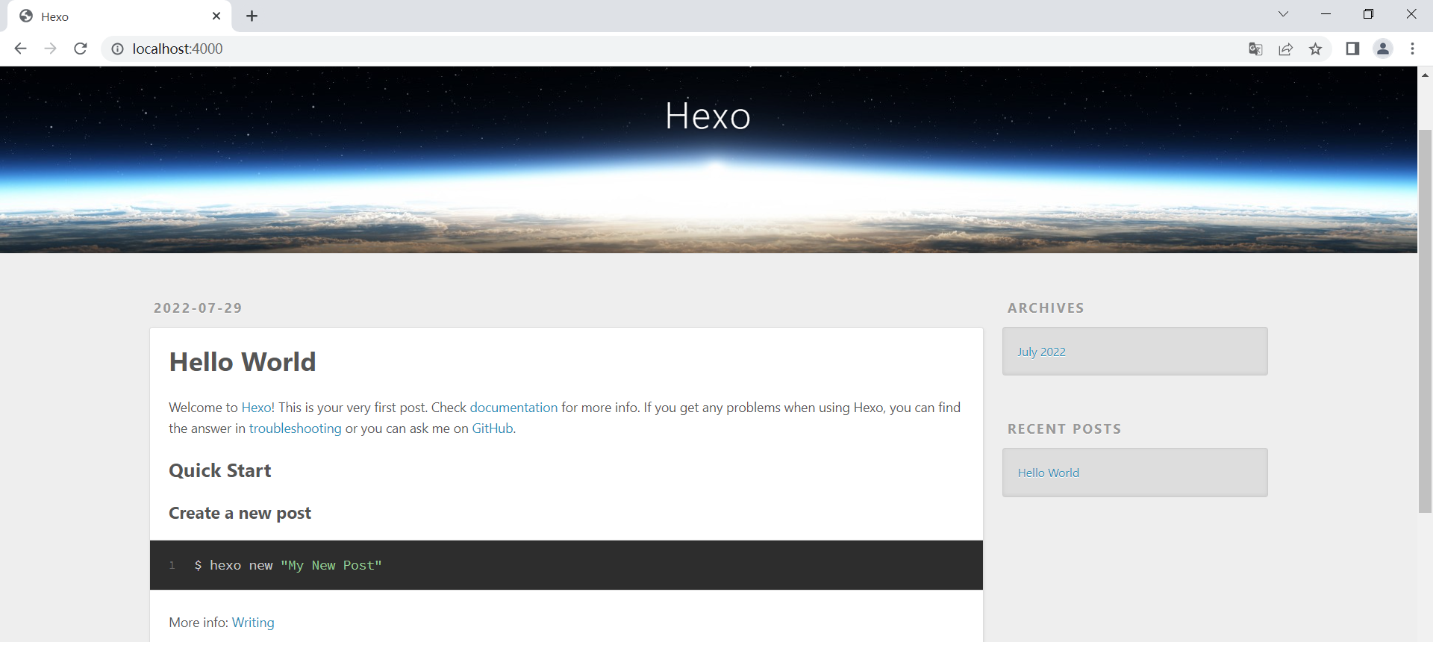Reload the localhost page
Image resolution: width=1439 pixels, height=645 pixels.
point(81,49)
